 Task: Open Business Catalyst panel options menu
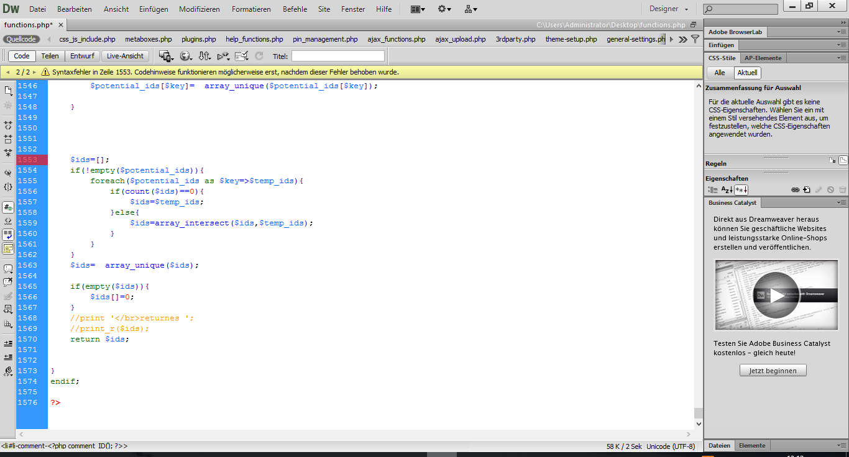pos(842,202)
